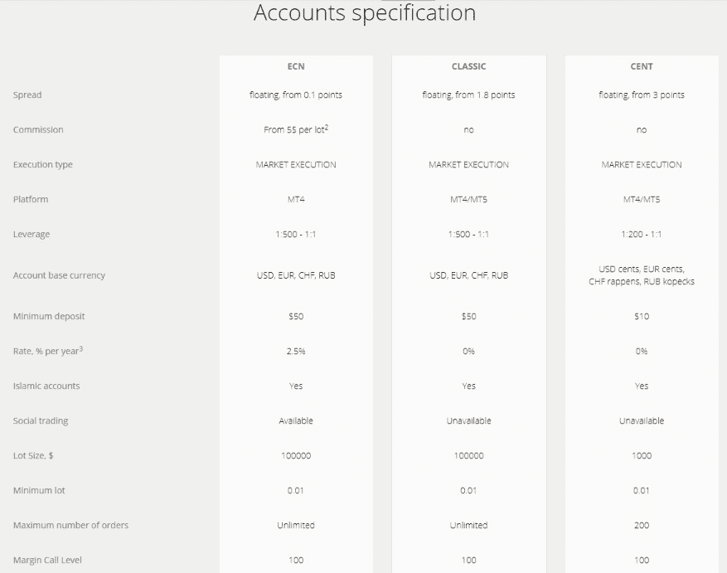
Task: Click 'Available' in the Social trading row
Action: tap(296, 421)
